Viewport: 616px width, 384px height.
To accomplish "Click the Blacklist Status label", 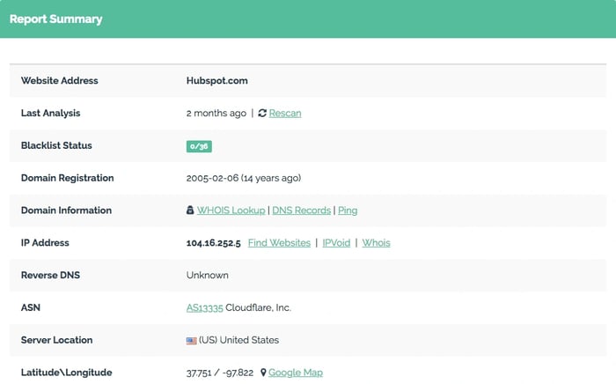I will tap(56, 145).
